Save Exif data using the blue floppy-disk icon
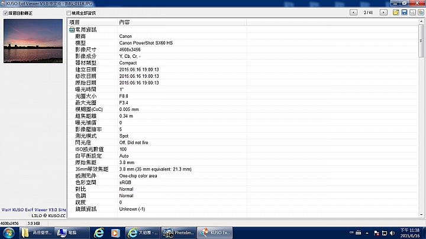426x239 pixels. (404, 12)
